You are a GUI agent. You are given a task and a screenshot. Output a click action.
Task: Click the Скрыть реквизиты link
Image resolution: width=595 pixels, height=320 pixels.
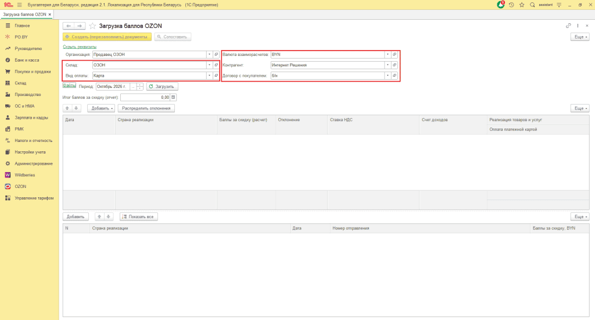[80, 47]
